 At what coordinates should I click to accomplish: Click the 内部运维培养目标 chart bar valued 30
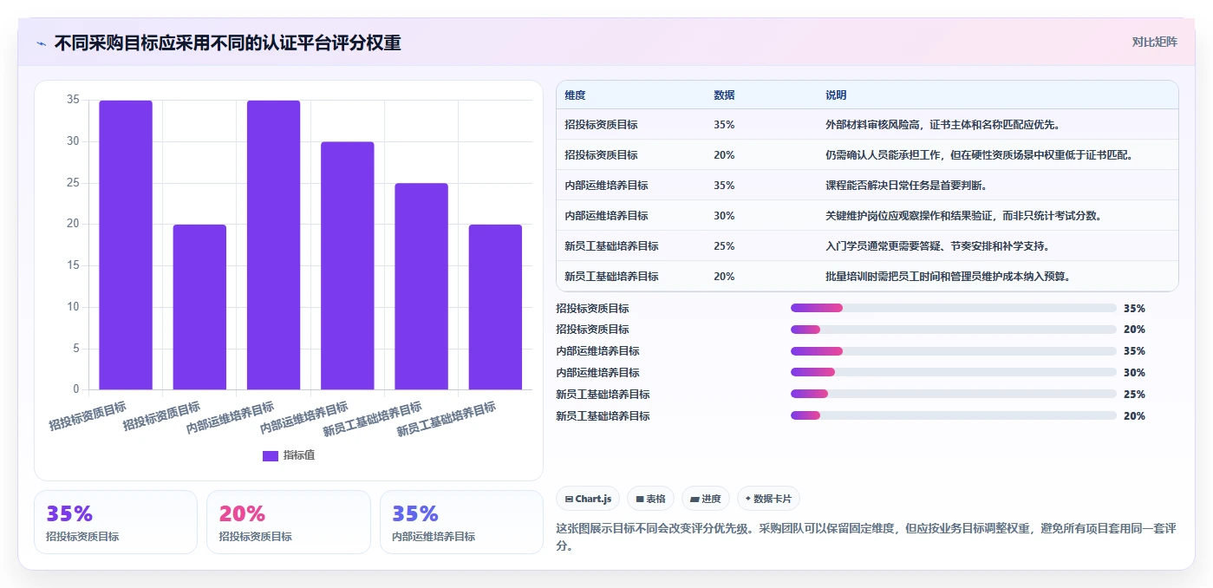[x=348, y=265]
